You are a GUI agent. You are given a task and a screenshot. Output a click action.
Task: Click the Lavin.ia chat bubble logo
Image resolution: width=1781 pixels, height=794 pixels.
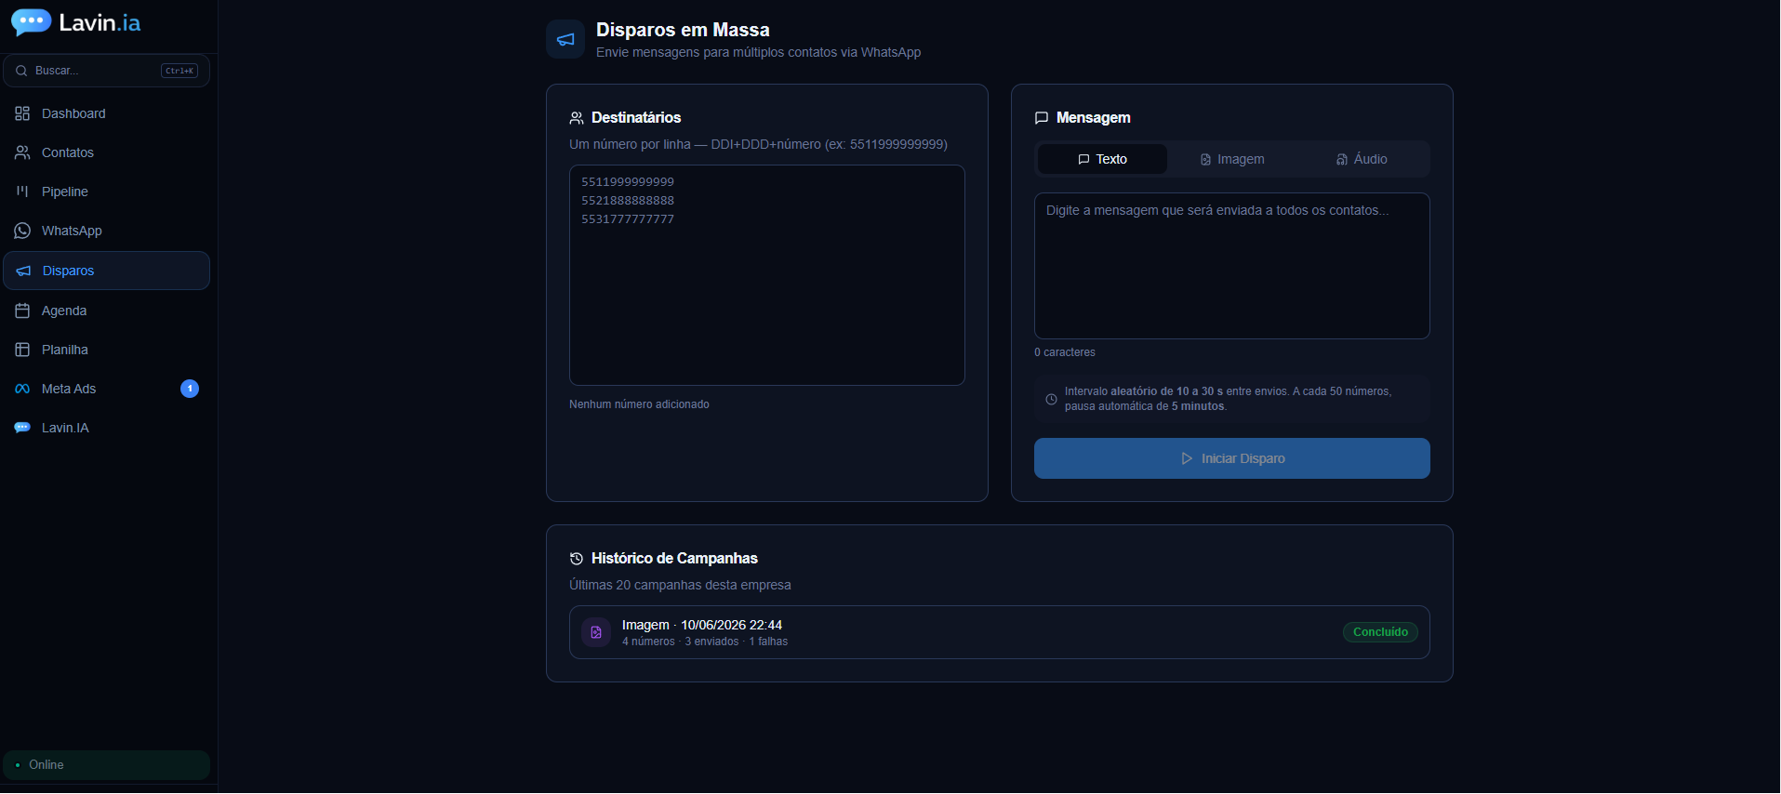(x=31, y=22)
